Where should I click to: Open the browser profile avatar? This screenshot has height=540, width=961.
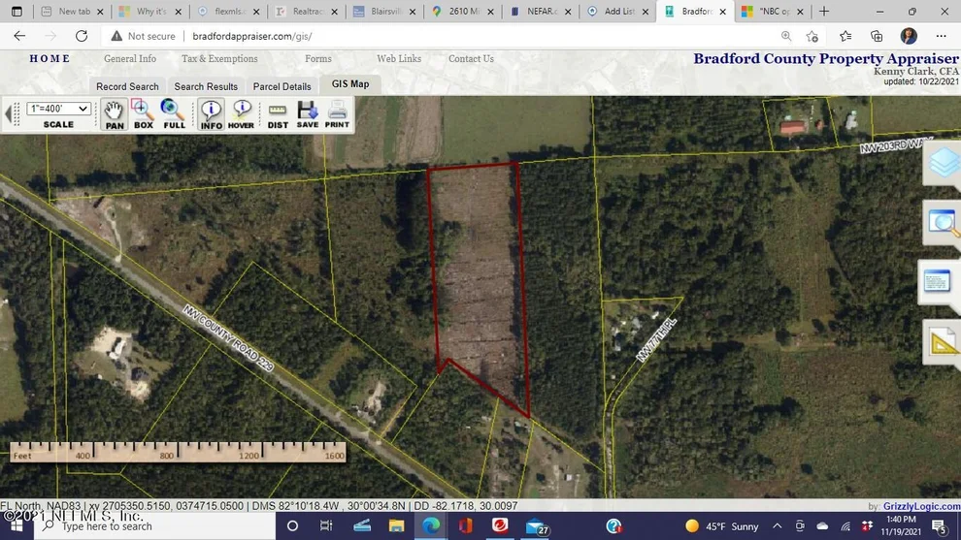click(909, 36)
